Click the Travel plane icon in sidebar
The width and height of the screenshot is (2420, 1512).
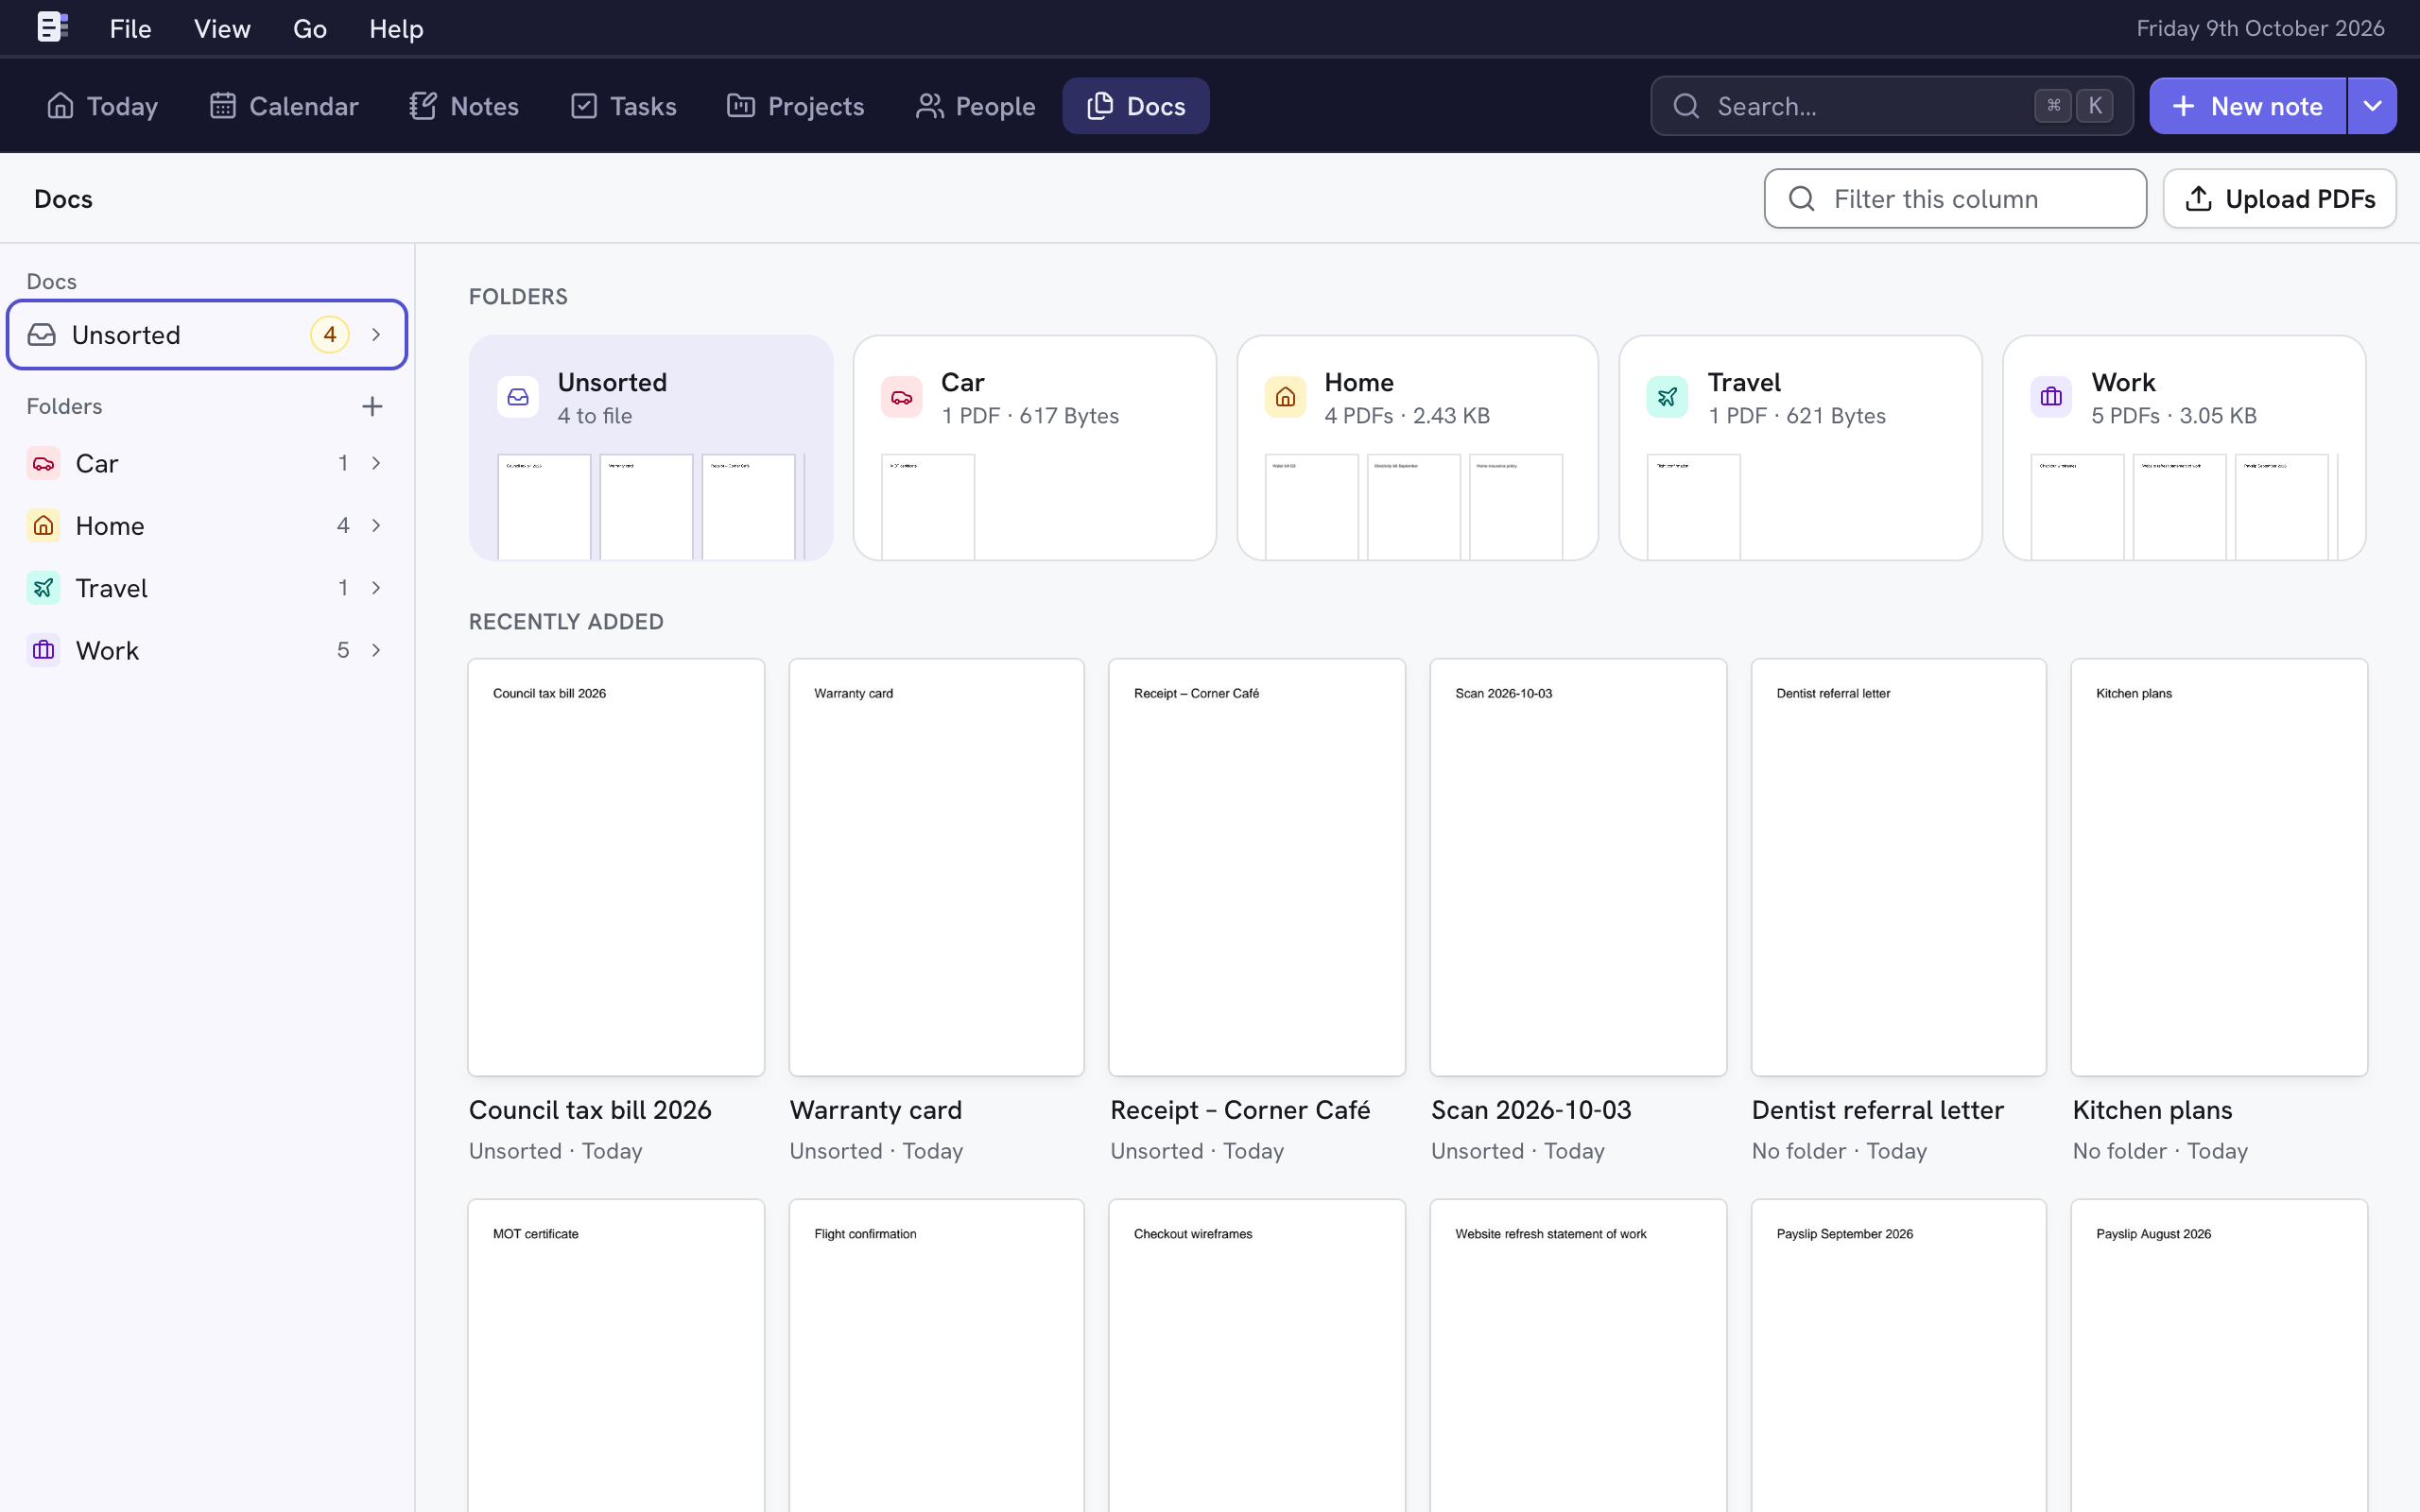tap(43, 588)
